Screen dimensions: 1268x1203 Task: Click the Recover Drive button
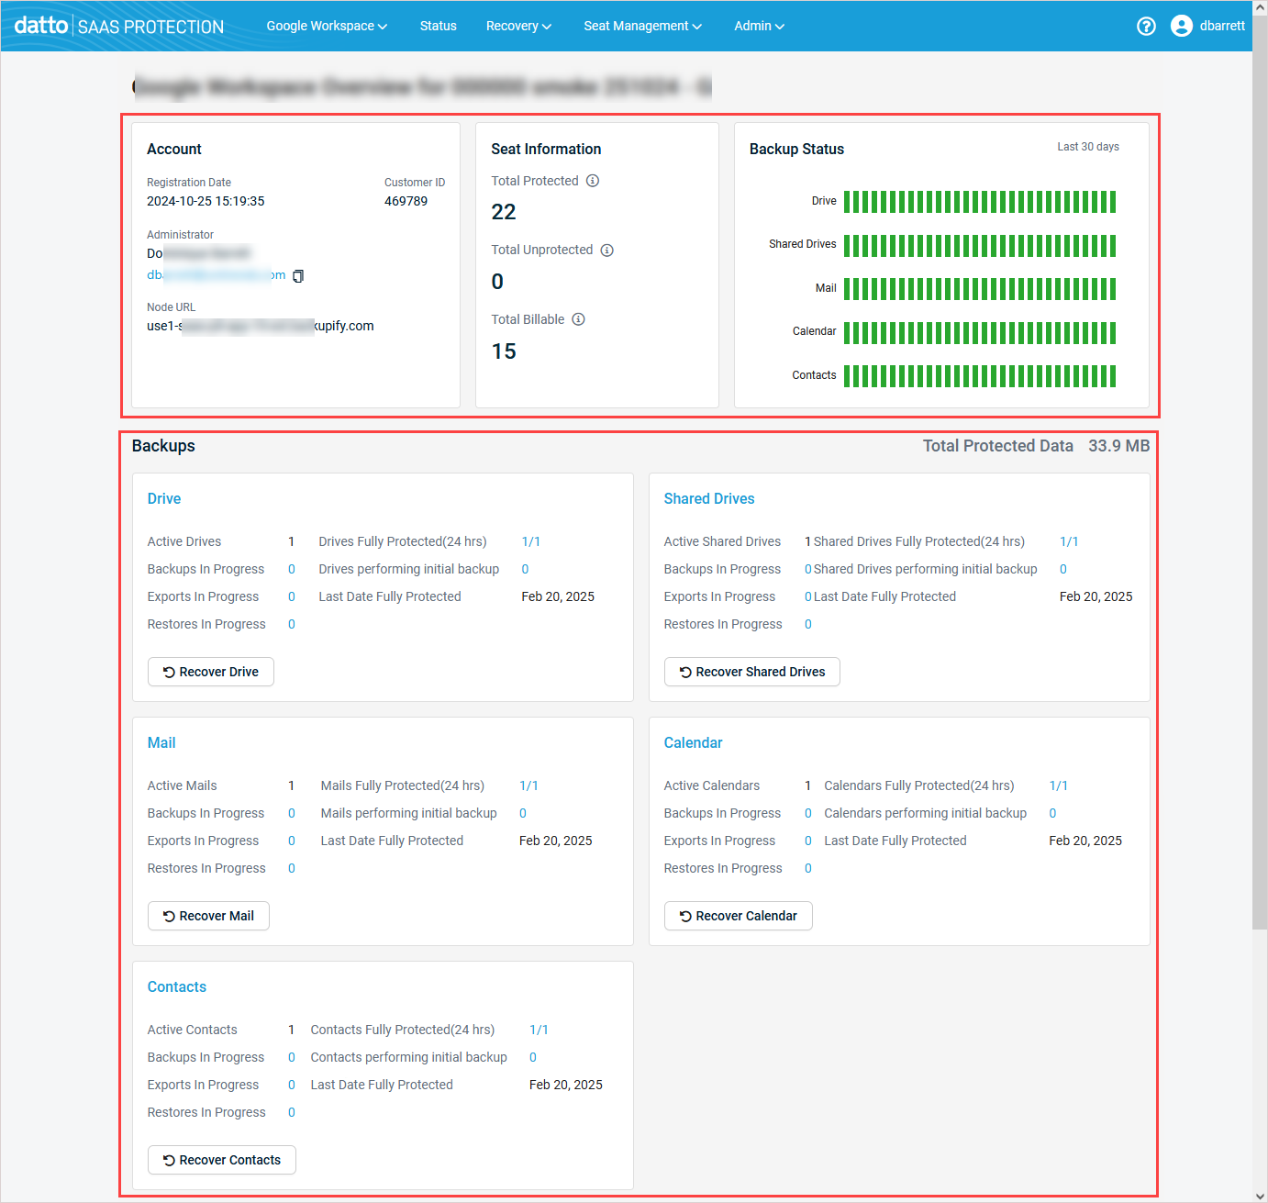(211, 672)
